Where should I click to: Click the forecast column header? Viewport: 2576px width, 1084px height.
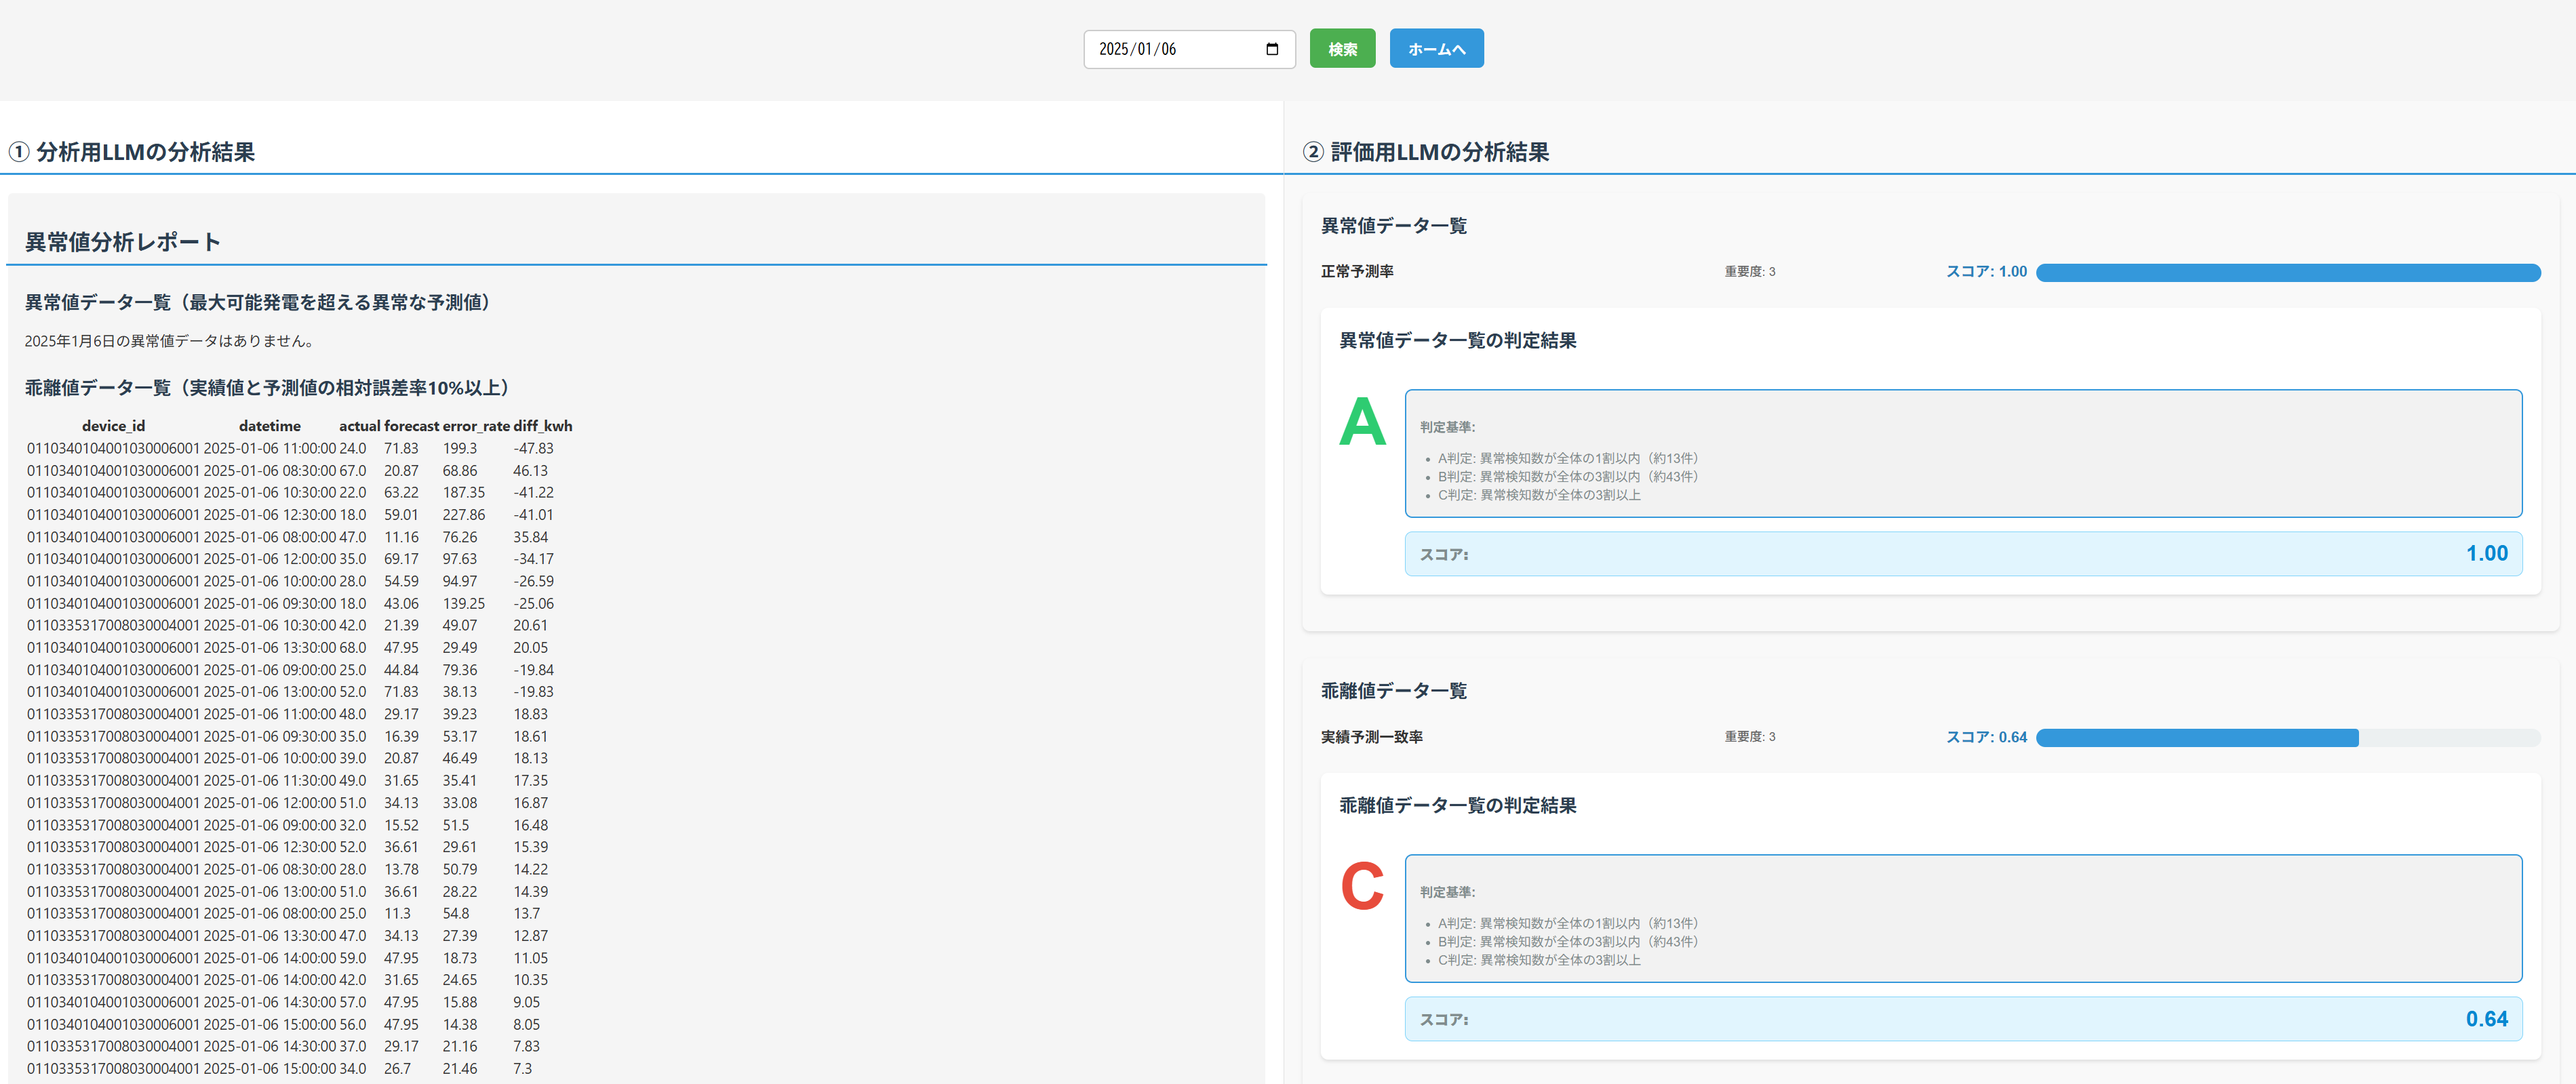coord(411,426)
